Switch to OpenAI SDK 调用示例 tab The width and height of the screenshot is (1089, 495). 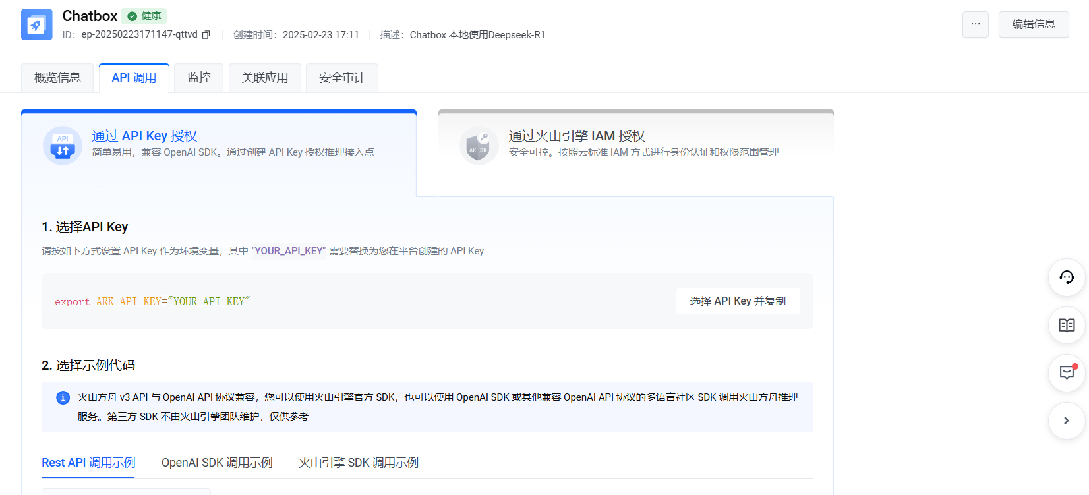tap(217, 463)
